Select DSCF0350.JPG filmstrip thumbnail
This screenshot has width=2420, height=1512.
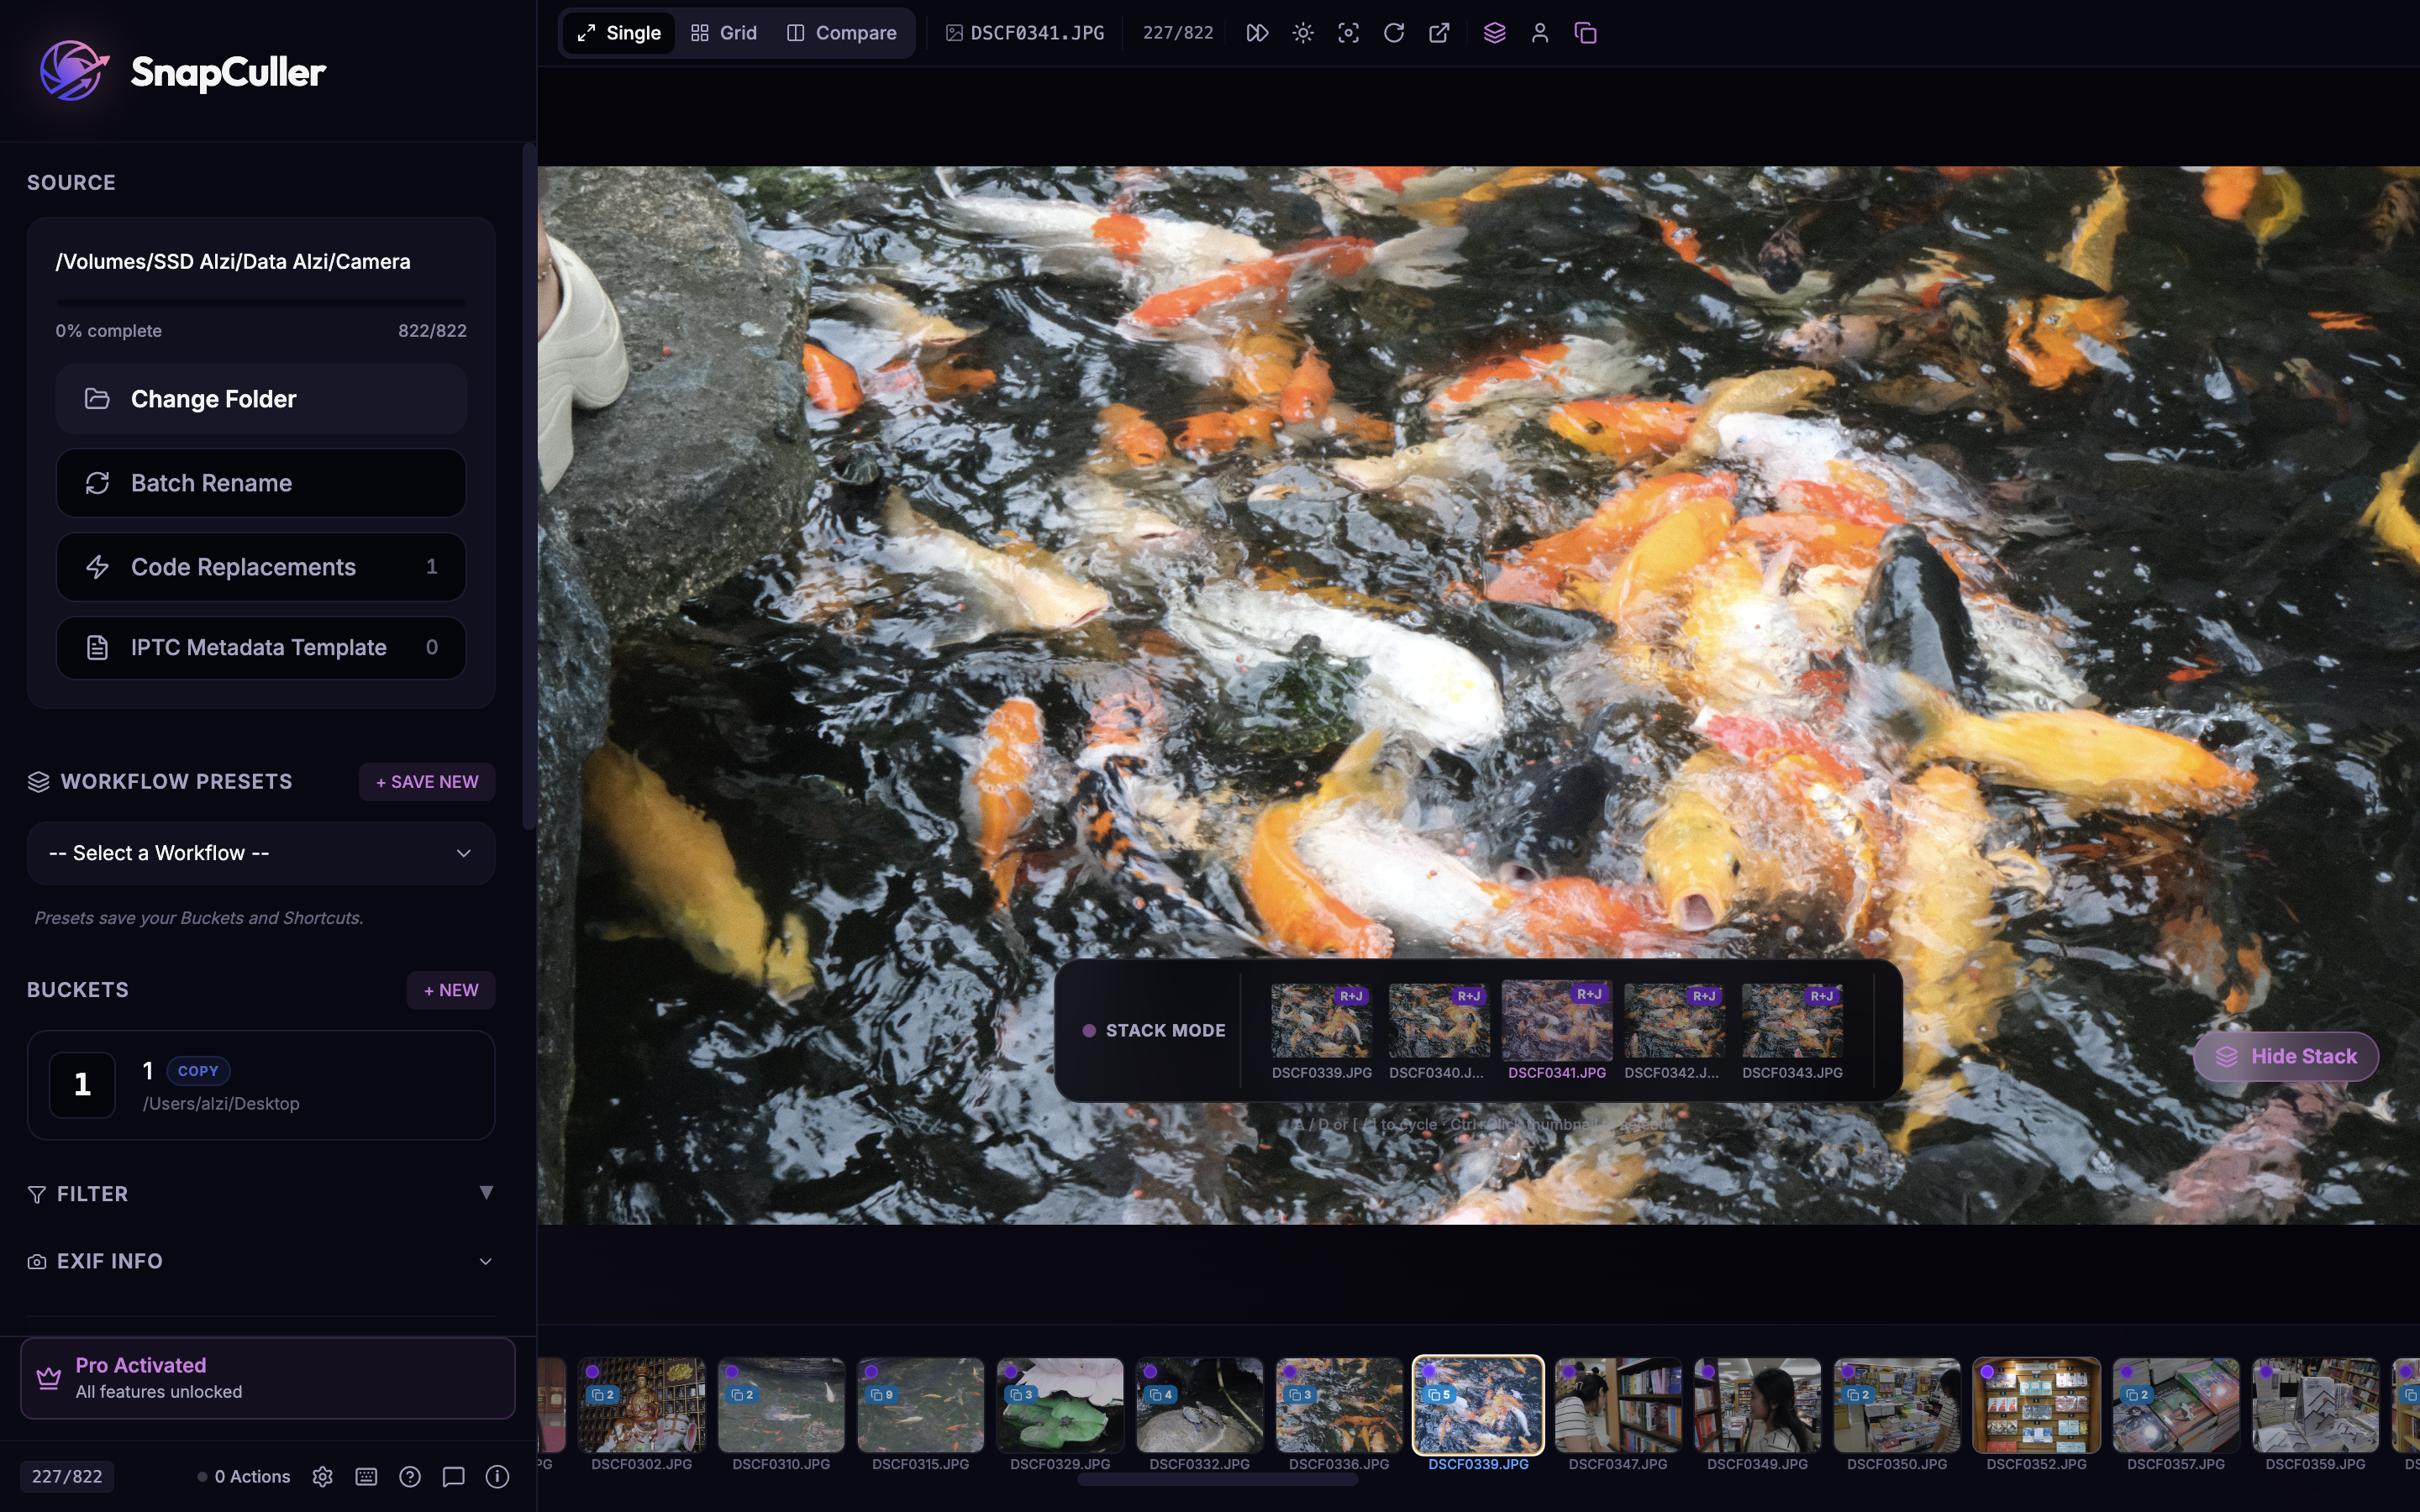[x=1897, y=1405]
